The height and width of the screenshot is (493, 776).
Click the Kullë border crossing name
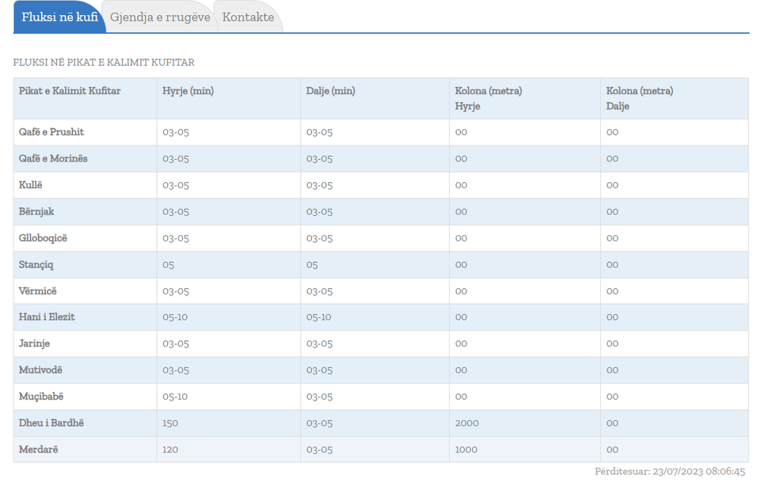click(31, 185)
